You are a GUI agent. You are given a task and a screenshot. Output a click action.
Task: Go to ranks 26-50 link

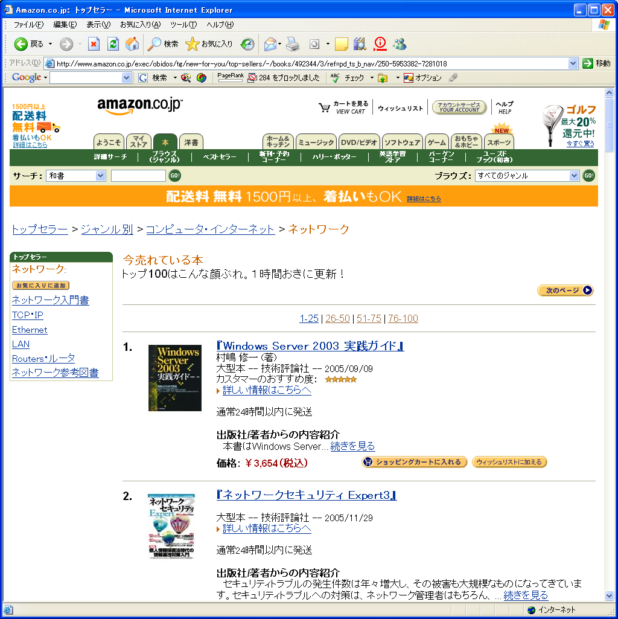pyautogui.click(x=337, y=318)
